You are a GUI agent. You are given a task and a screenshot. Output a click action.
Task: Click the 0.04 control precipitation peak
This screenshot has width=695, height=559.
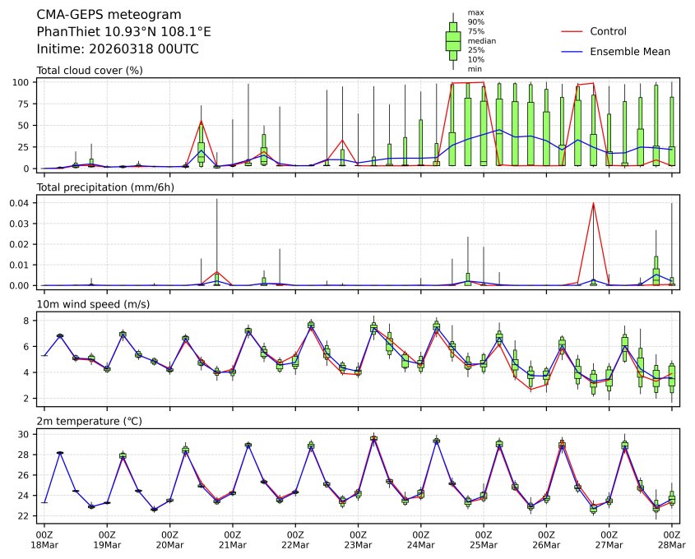[593, 203]
